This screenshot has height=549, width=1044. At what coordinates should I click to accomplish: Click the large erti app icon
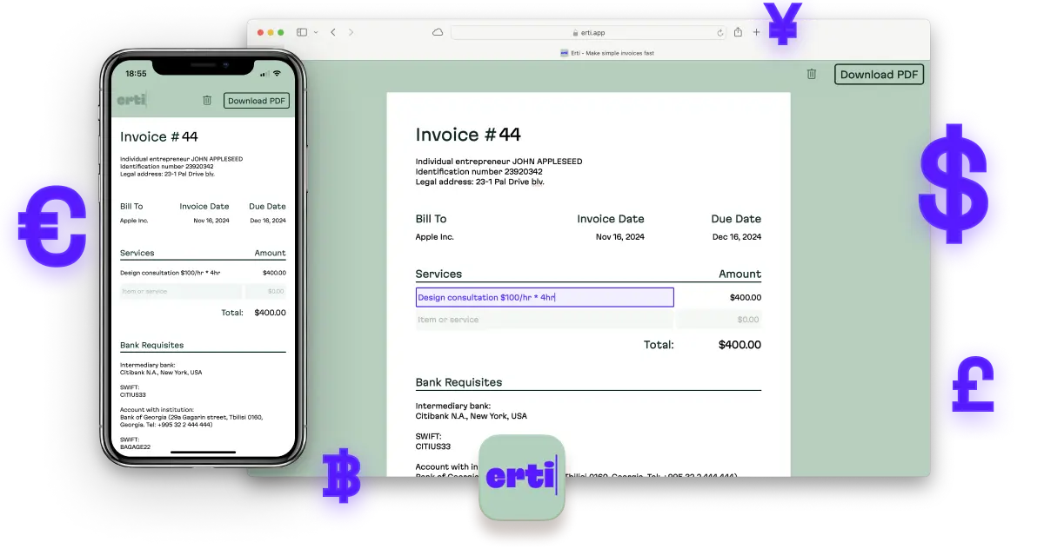(x=521, y=477)
